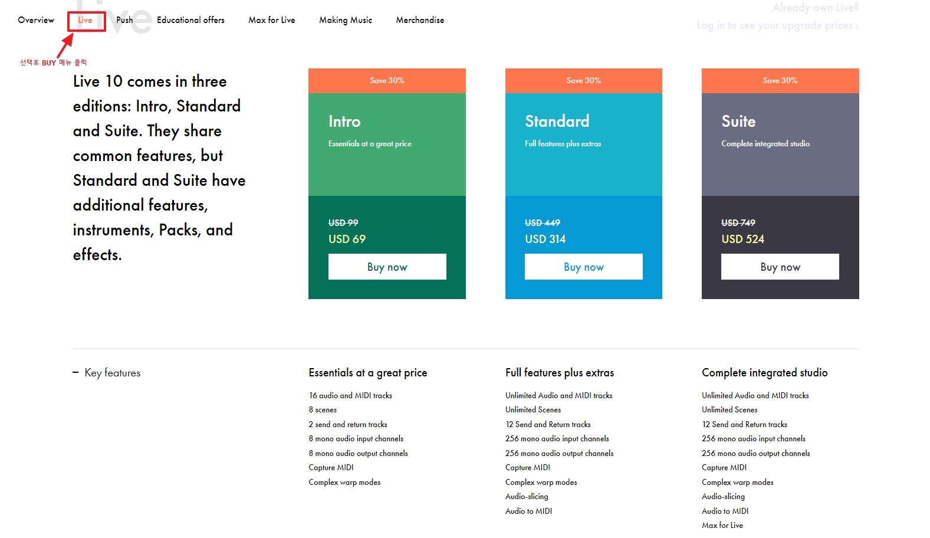Screen dimensions: 930x538
Task: Click '16 audio and MIDI tracks' text
Action: coord(350,396)
